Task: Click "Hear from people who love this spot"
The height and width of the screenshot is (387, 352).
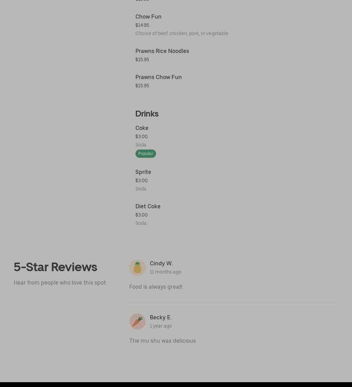Action: [x=60, y=283]
